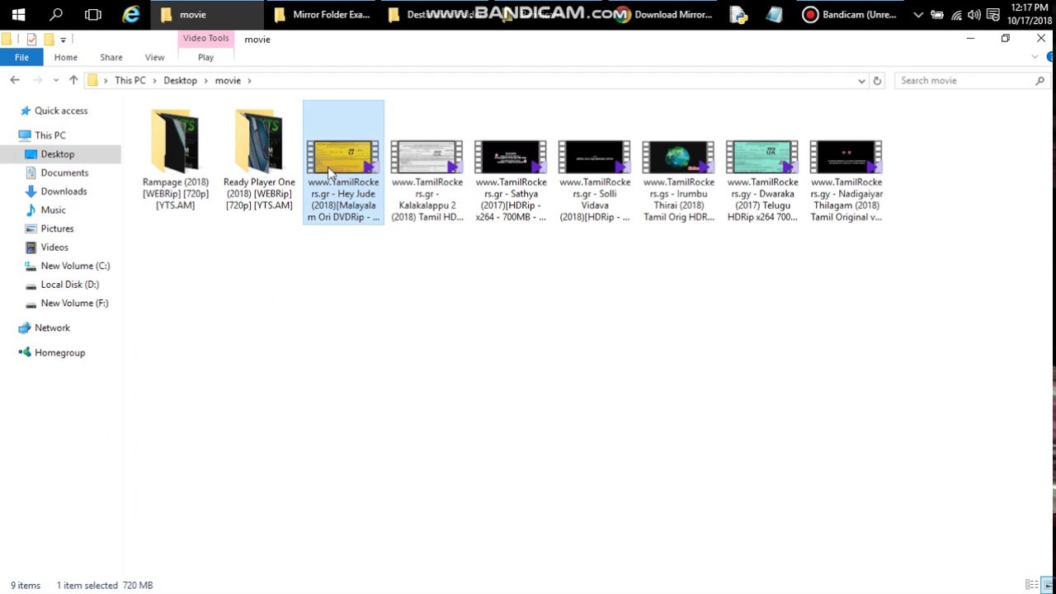Open recent locations dropdown

pos(55,81)
